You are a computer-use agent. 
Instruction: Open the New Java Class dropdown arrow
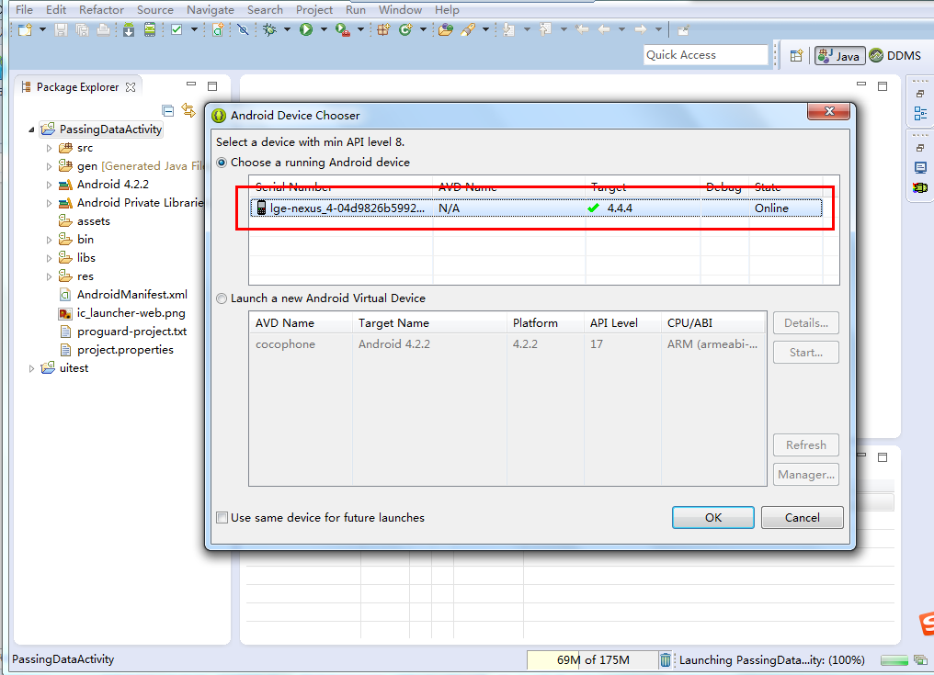tap(423, 29)
